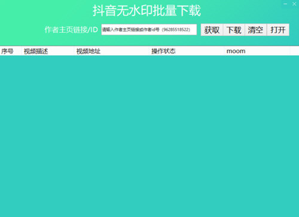
Task: Select the 操作状态 column header
Action: pyautogui.click(x=187, y=51)
